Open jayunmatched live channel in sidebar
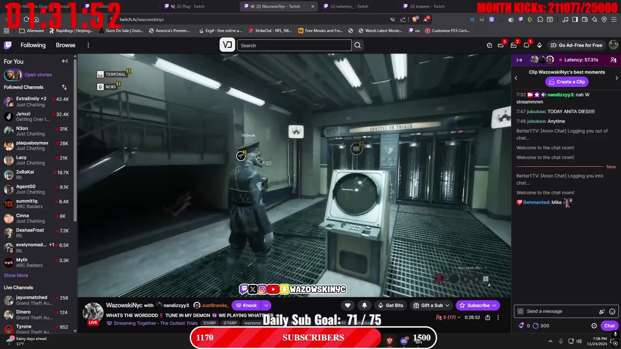Image resolution: width=621 pixels, height=349 pixels. coord(37,300)
